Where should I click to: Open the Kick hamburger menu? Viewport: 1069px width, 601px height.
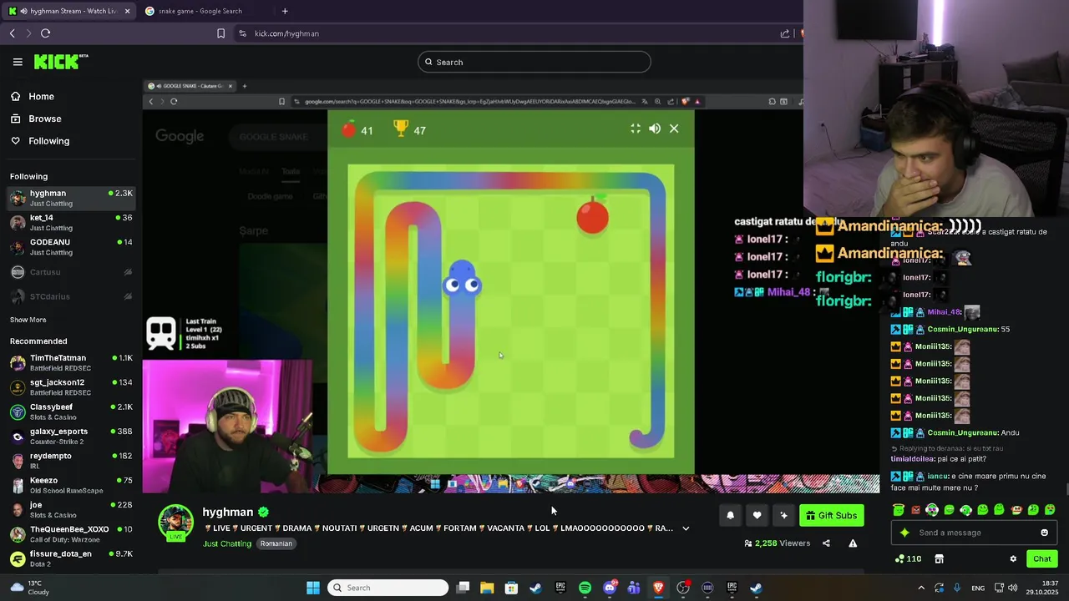18,62
